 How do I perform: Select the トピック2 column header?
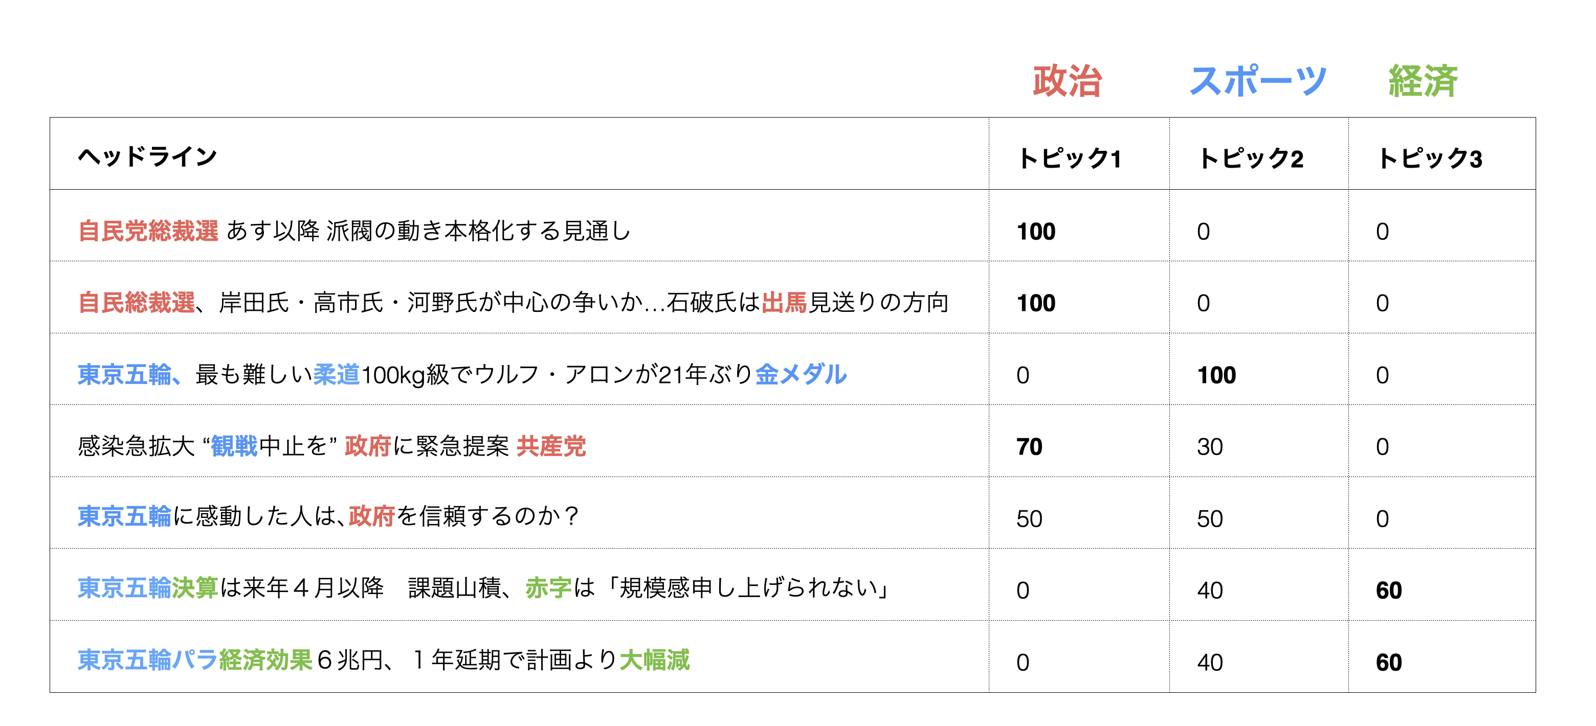coord(1251,158)
